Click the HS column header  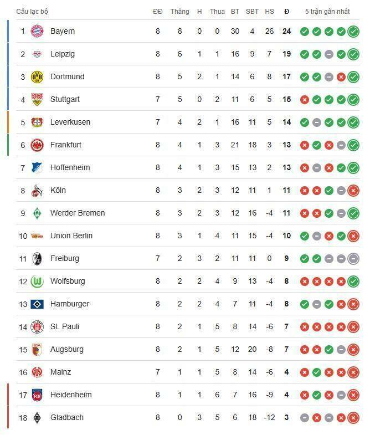point(270,11)
